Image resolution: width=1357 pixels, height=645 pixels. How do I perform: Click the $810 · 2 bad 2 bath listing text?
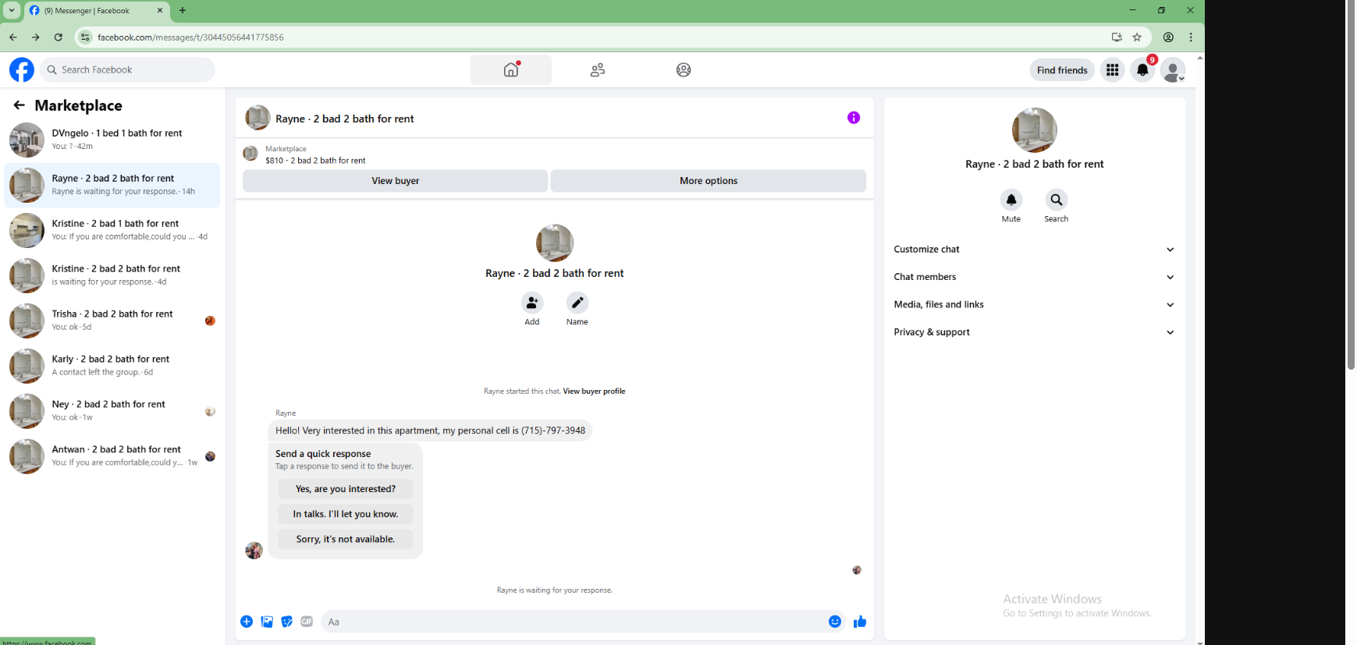(315, 161)
